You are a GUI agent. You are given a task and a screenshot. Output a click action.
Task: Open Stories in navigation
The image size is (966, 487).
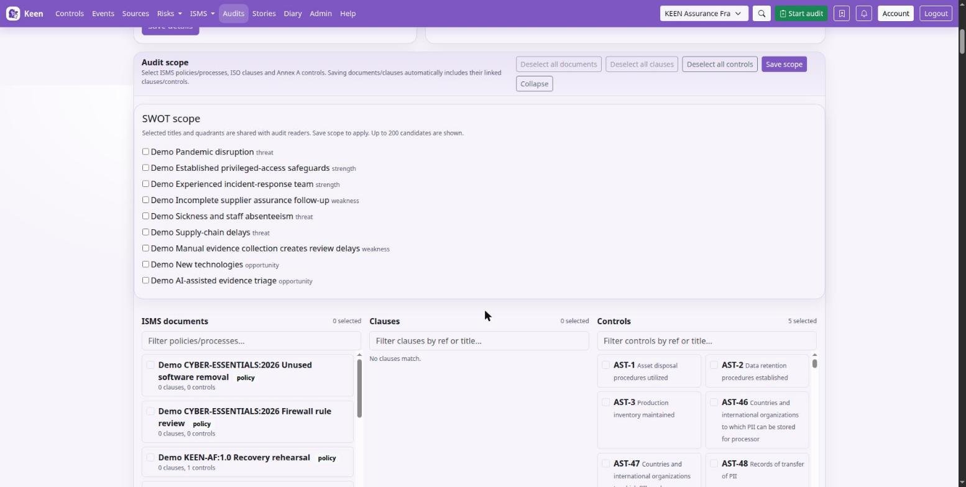(264, 14)
